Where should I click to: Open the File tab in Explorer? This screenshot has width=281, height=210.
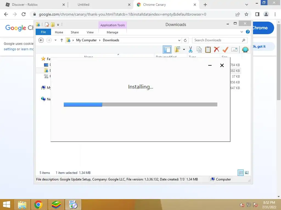[x=43, y=32]
